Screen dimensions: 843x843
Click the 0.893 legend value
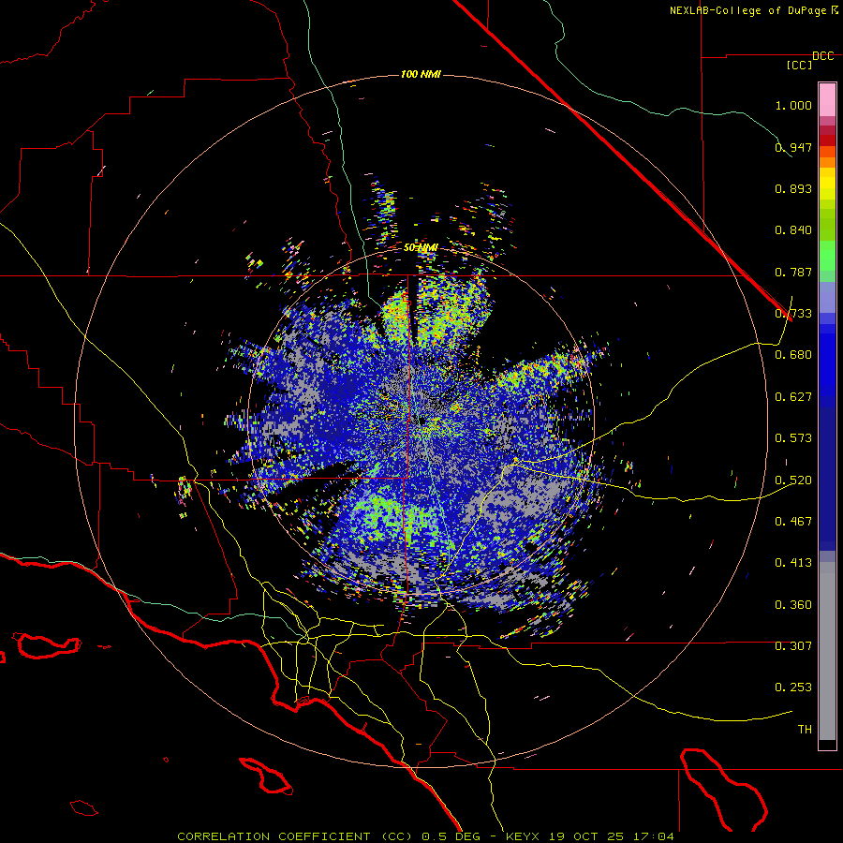click(793, 188)
